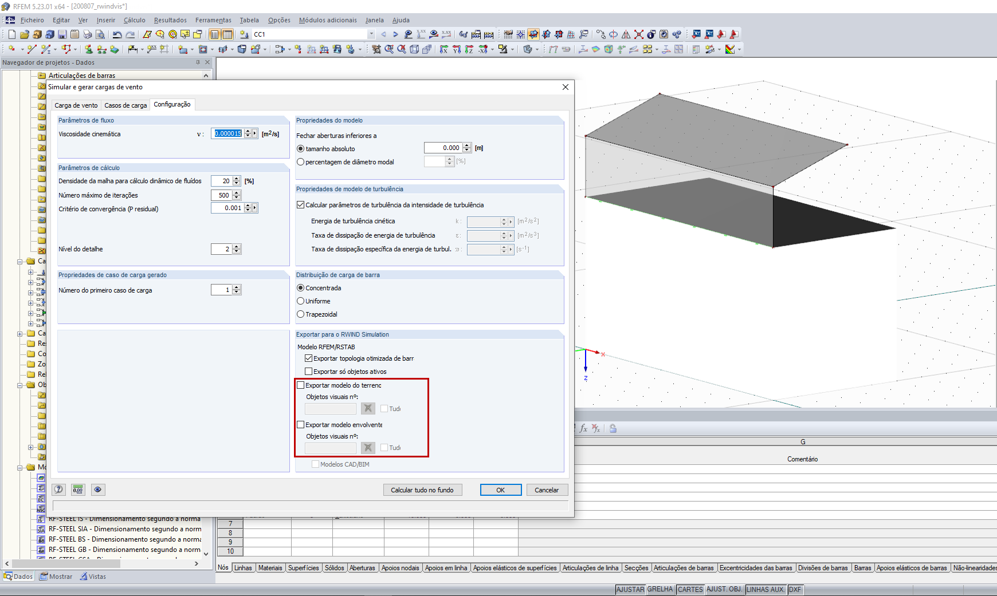Increase the 'Nível do detalhe' spinner value
Viewport: 997px width, 596px height.
pos(237,247)
